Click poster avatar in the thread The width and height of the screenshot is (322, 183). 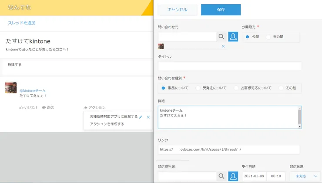coord(11,87)
